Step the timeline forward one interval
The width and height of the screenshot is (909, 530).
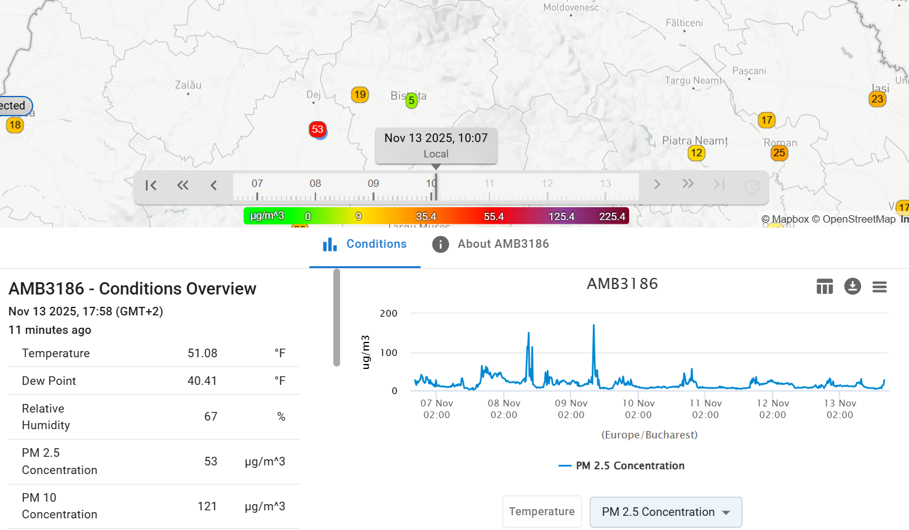tap(657, 184)
